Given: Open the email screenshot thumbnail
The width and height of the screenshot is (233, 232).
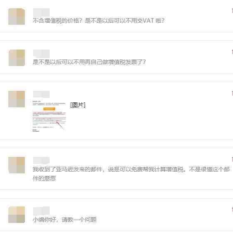Looking at the screenshot, I should tap(49, 116).
